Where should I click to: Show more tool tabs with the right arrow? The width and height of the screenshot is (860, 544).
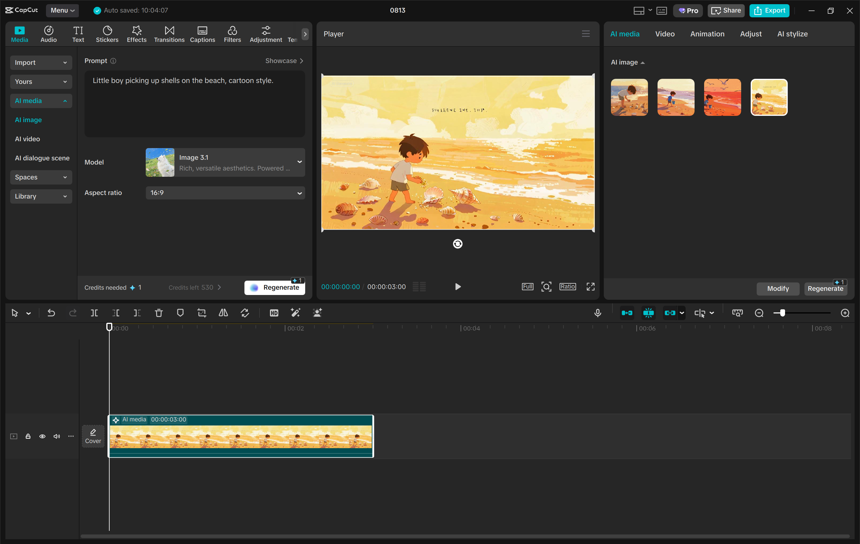(x=305, y=34)
